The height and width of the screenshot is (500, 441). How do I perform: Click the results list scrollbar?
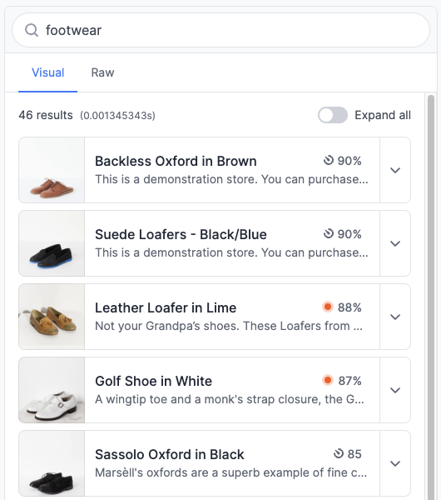(x=431, y=297)
